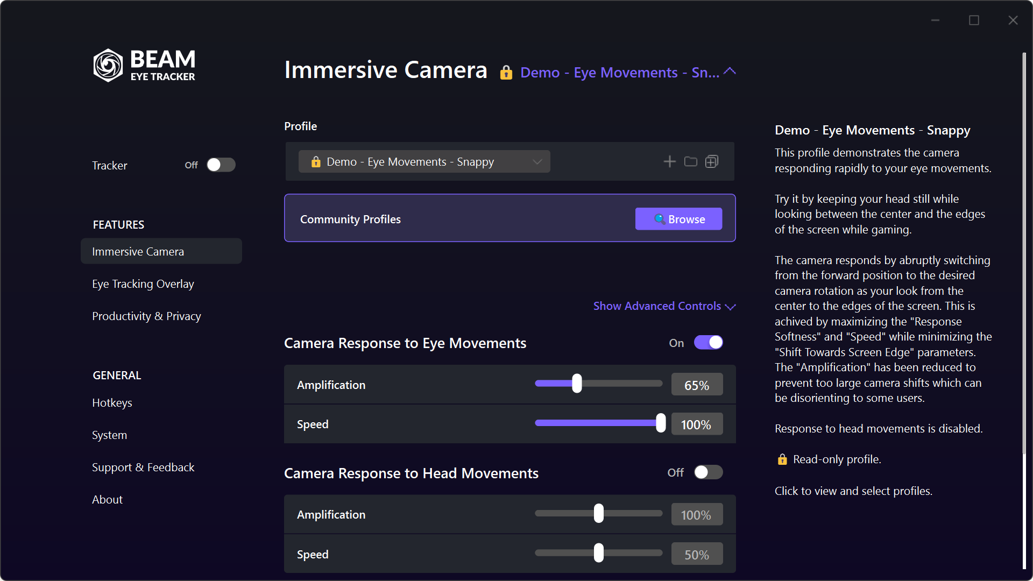Click 'Click to view and select profiles.' text
This screenshot has width=1033, height=581.
(x=853, y=491)
